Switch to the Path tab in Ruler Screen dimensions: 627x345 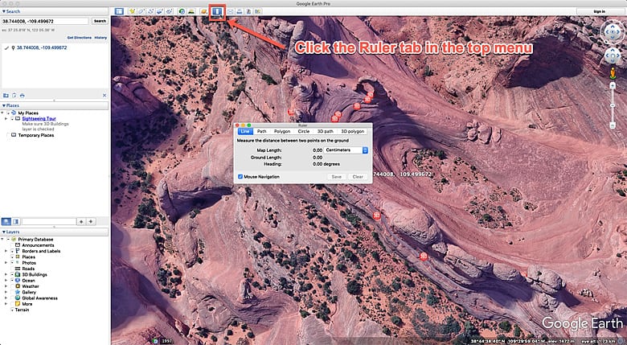(x=261, y=131)
